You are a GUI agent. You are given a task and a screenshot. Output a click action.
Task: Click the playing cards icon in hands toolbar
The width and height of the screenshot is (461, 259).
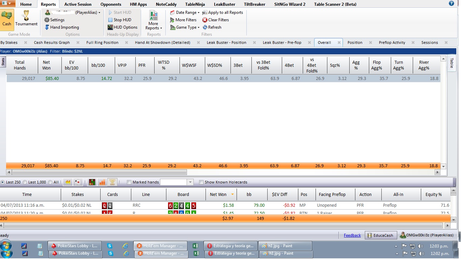pyautogui.click(x=78, y=182)
